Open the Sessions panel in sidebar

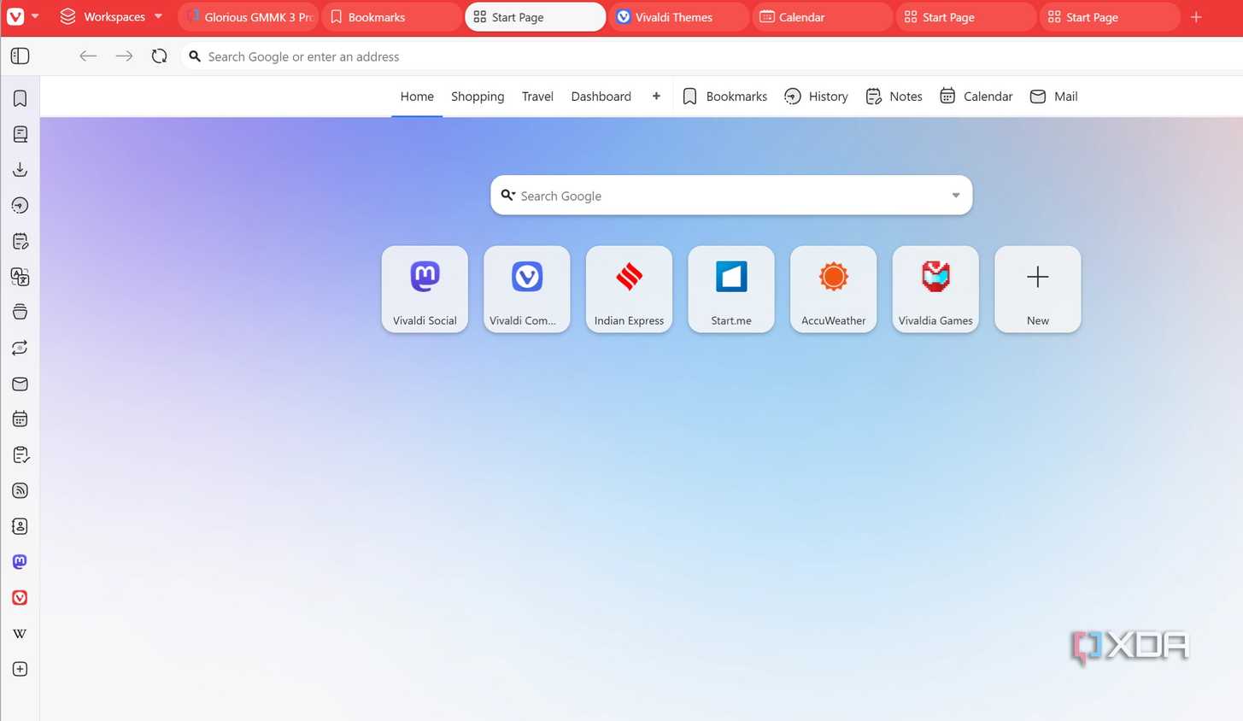coord(20,348)
